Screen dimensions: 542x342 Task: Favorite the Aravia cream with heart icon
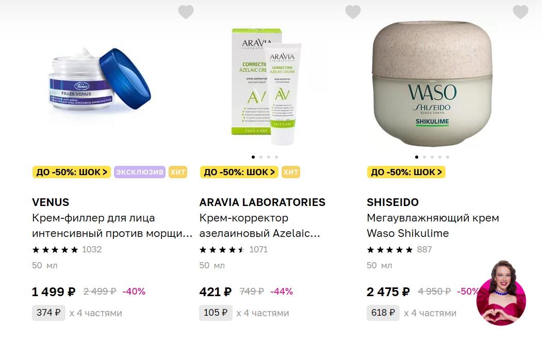353,12
